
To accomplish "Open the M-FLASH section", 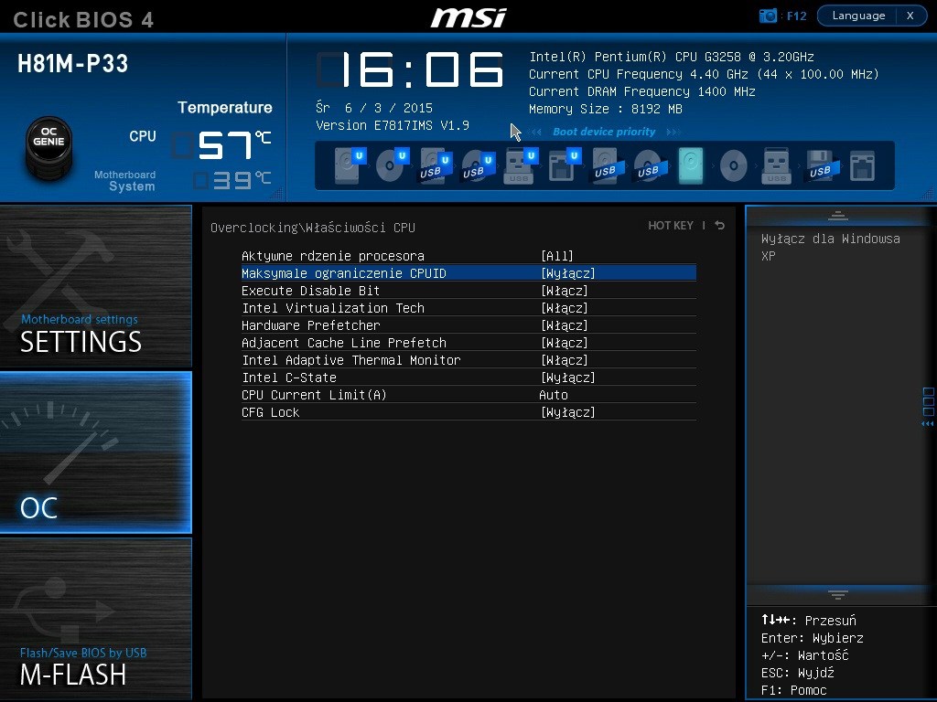I will pos(95,619).
